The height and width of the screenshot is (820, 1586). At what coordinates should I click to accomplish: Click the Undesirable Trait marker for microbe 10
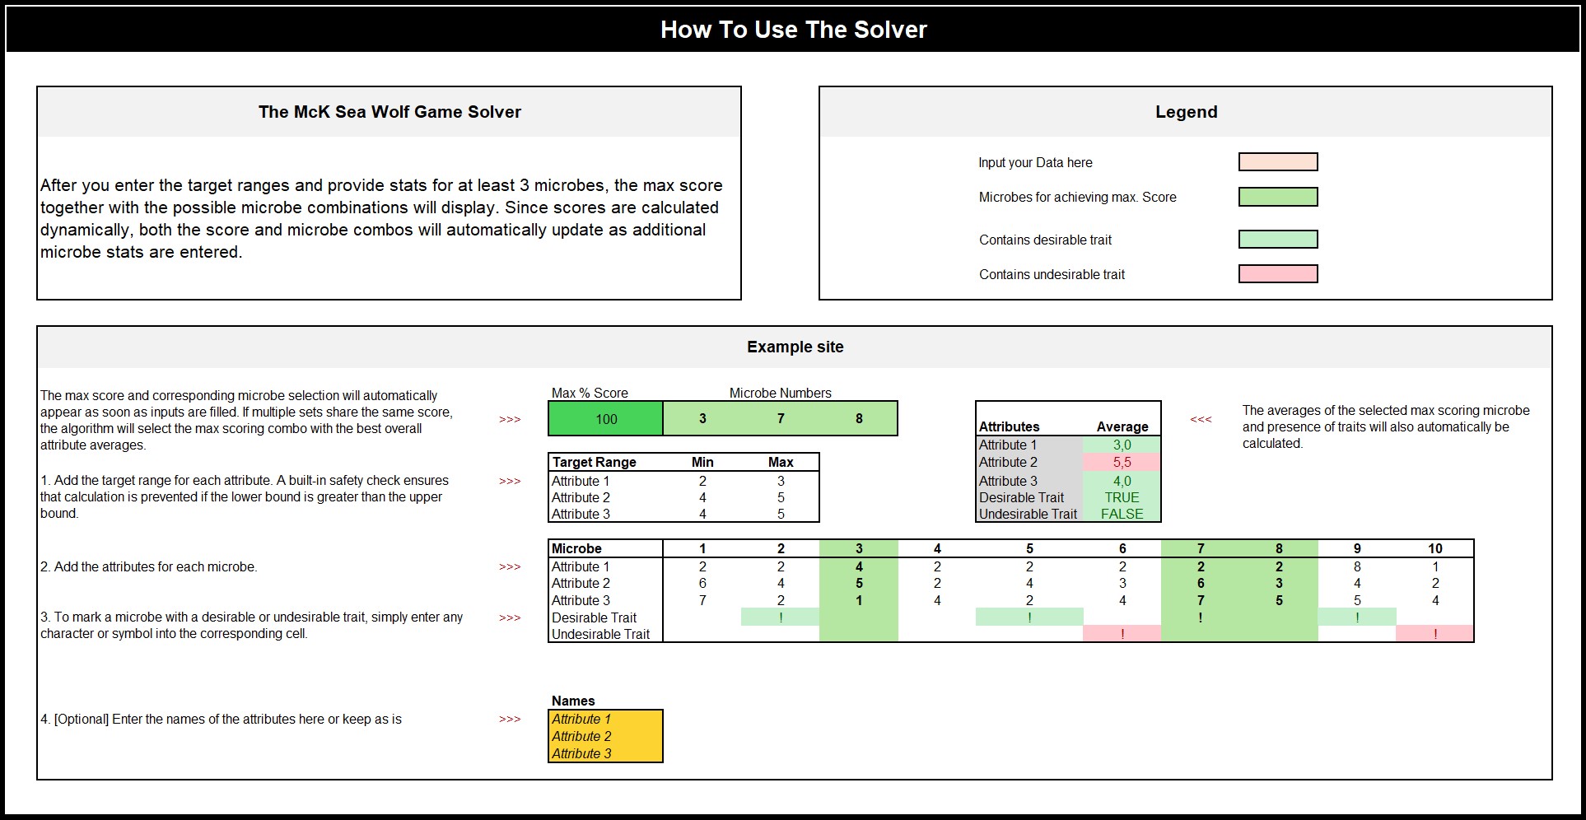pyautogui.click(x=1435, y=634)
